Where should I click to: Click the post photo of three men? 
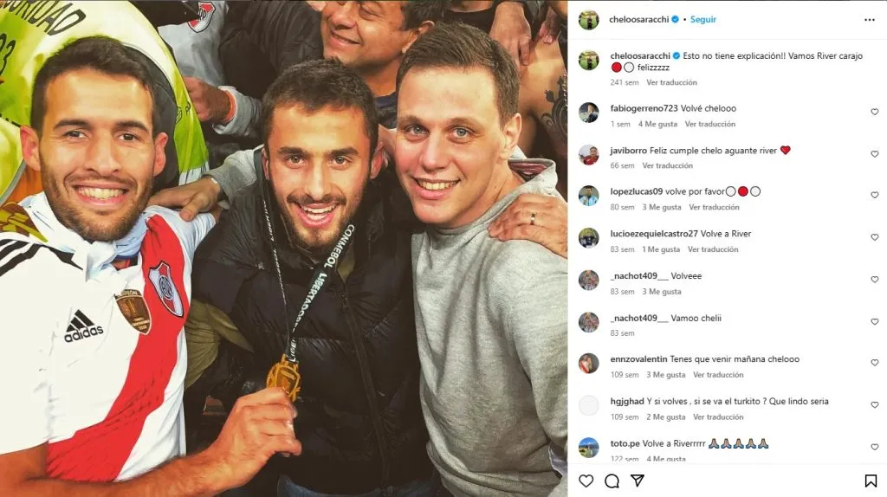click(x=283, y=248)
